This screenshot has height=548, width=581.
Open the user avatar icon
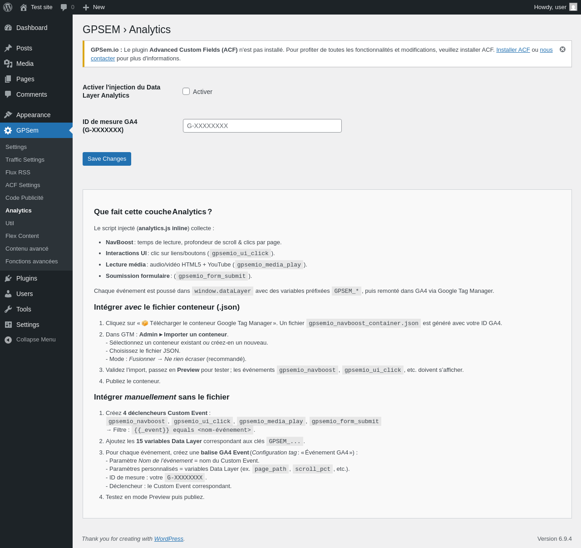tap(573, 7)
